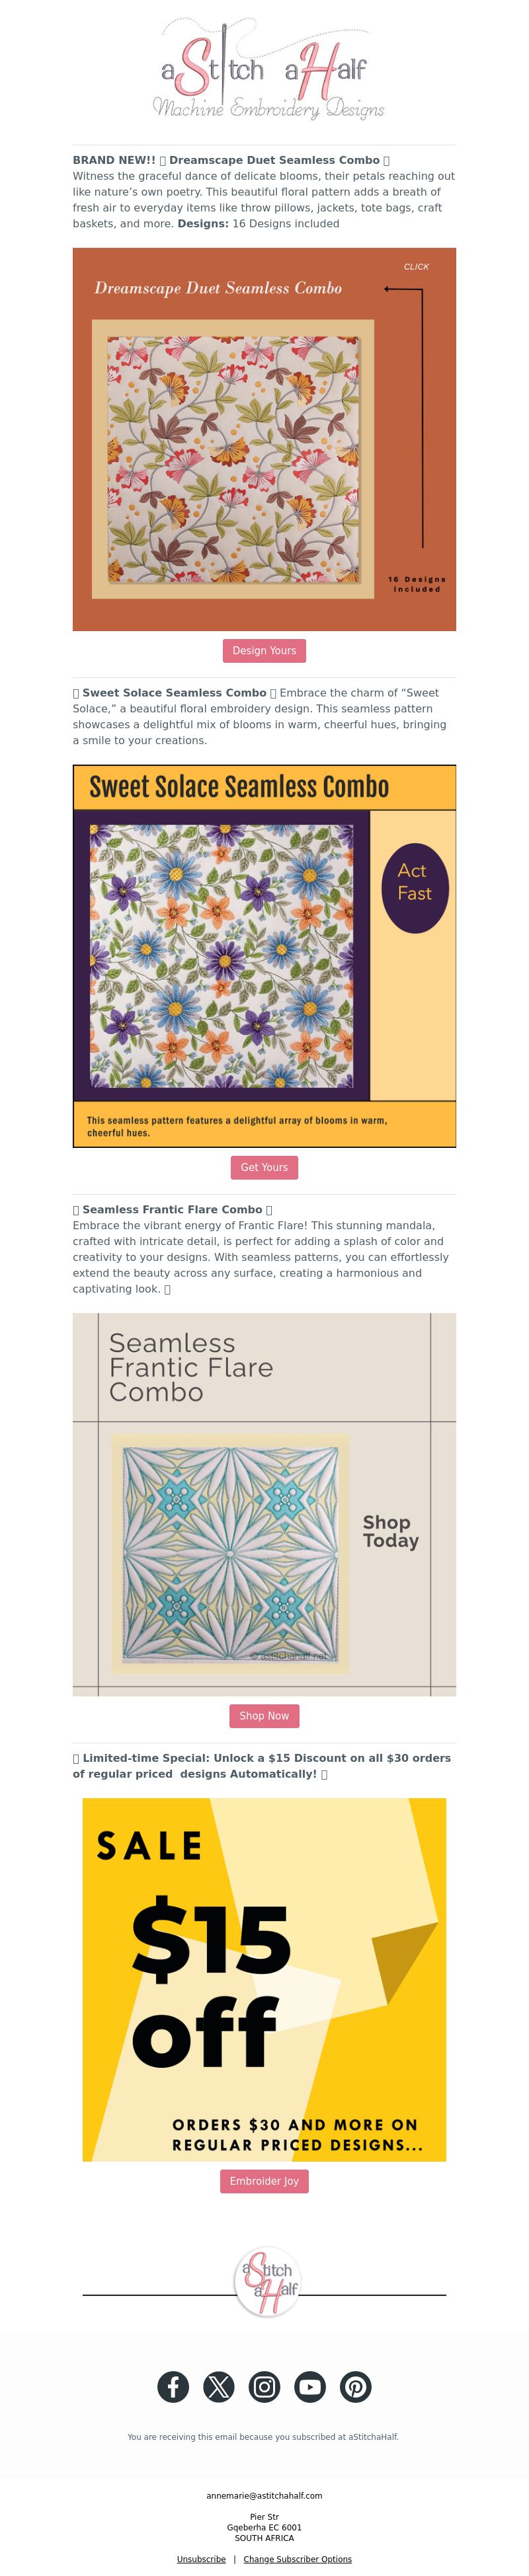Open the Dreamscape Duet Seamless Combo banner
529x2576 pixels.
click(x=264, y=439)
